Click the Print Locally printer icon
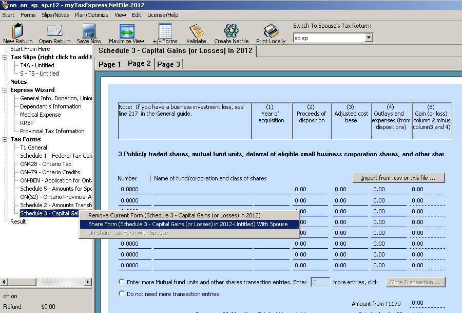 point(271,31)
